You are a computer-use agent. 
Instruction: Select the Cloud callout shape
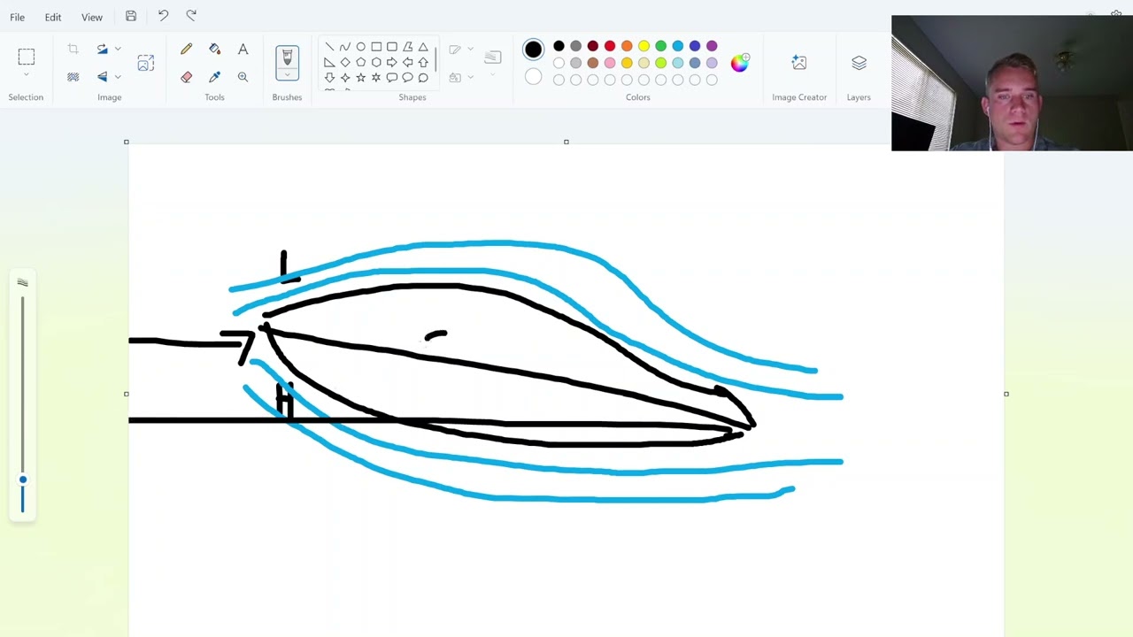pyautogui.click(x=423, y=78)
